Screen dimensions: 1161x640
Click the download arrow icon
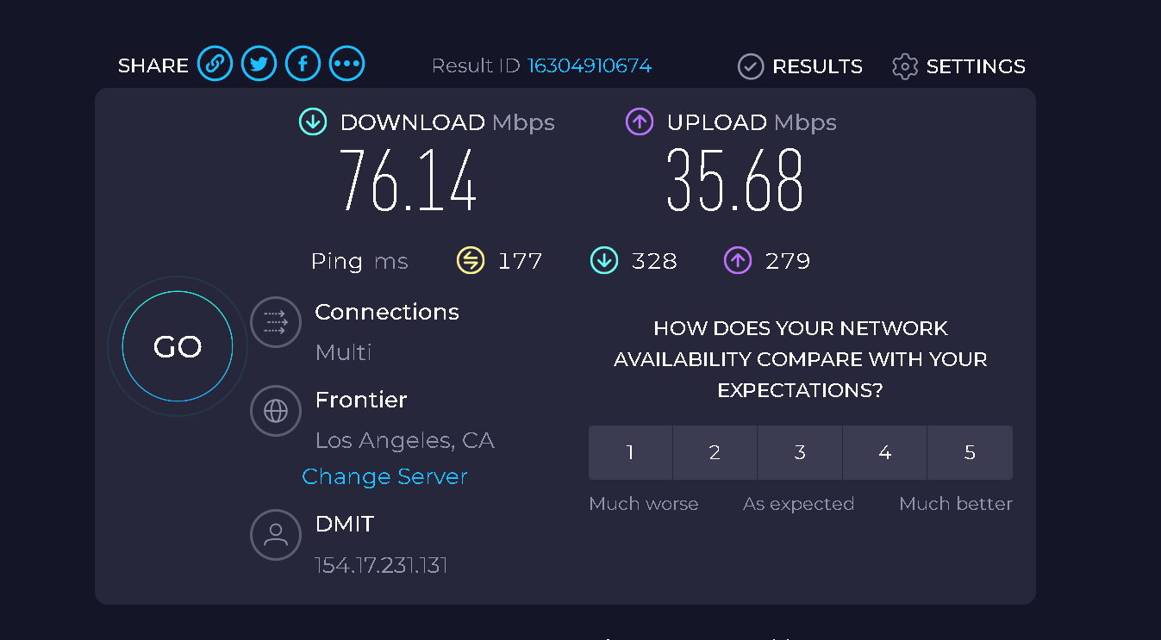pyautogui.click(x=313, y=122)
